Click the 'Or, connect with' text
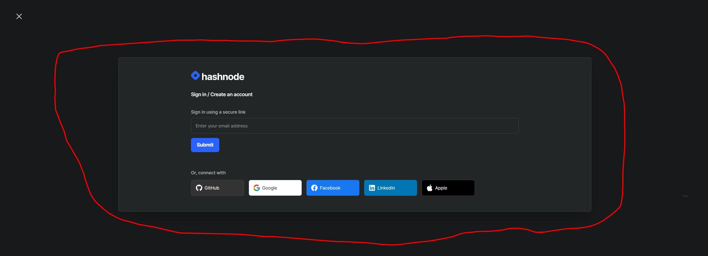Image resolution: width=708 pixels, height=256 pixels. (208, 173)
